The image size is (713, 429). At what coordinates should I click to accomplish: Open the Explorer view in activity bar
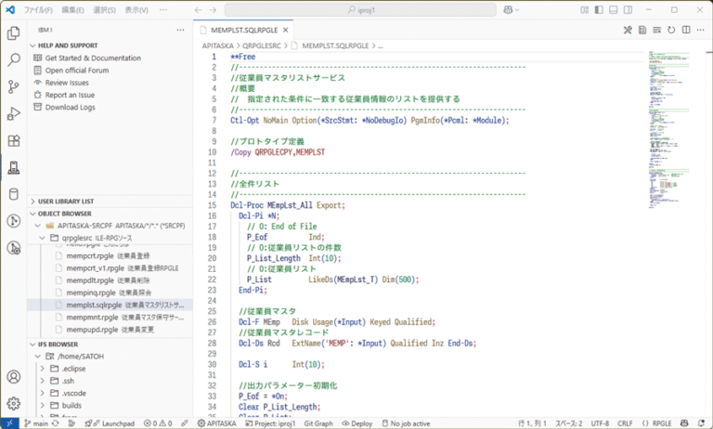tap(14, 33)
